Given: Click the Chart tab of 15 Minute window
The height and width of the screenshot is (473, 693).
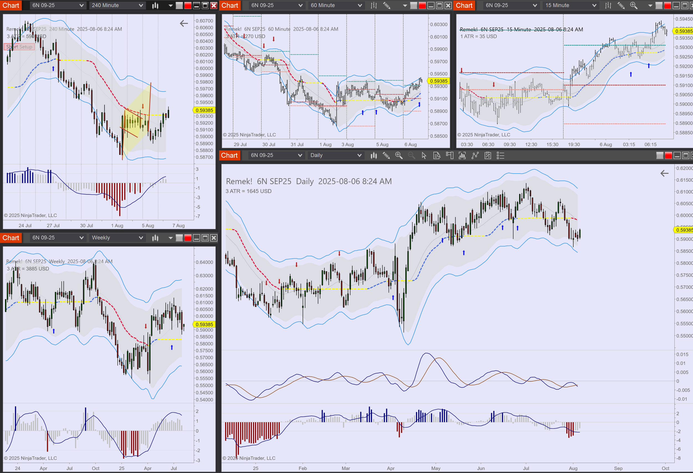Looking at the screenshot, I should coord(464,5).
